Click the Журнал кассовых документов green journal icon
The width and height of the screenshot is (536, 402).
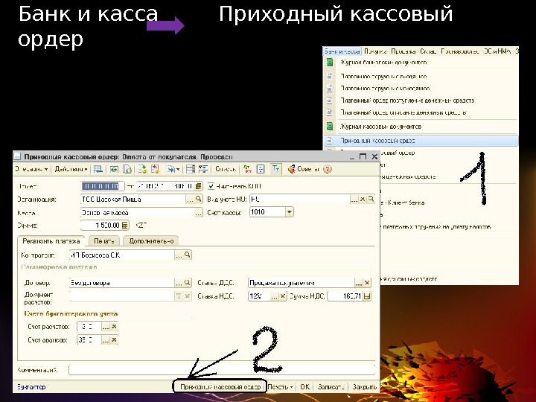pyautogui.click(x=330, y=126)
